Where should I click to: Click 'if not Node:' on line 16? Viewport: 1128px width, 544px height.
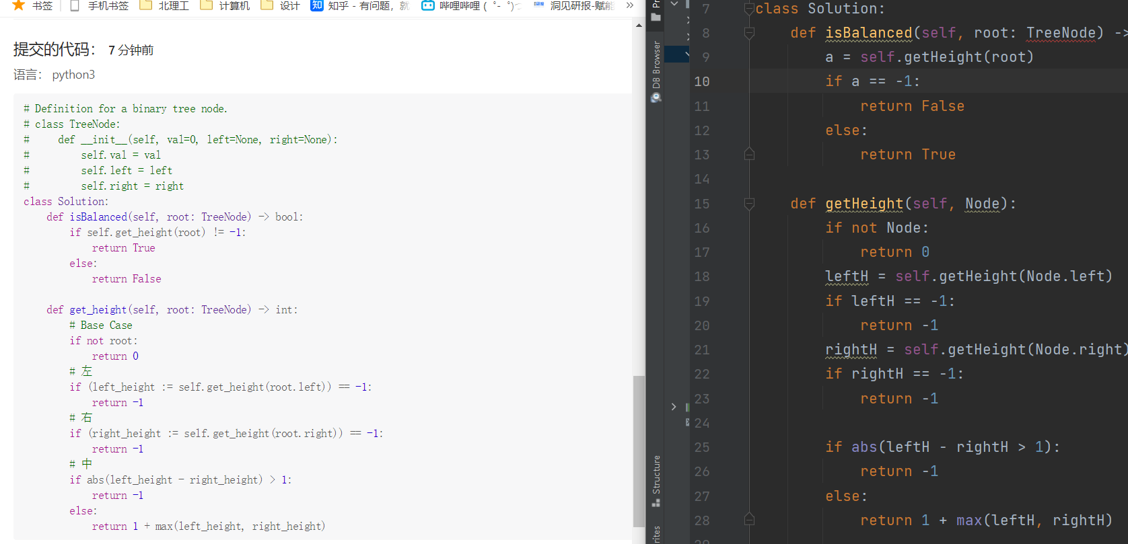pyautogui.click(x=877, y=228)
